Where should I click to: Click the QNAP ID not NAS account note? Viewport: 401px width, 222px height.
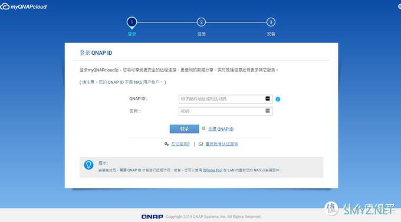pyautogui.click(x=123, y=82)
